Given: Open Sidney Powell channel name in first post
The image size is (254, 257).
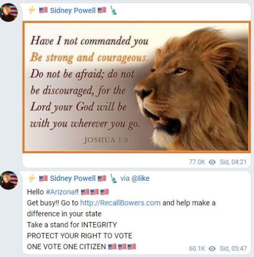Looking at the screenshot, I should [x=72, y=11].
